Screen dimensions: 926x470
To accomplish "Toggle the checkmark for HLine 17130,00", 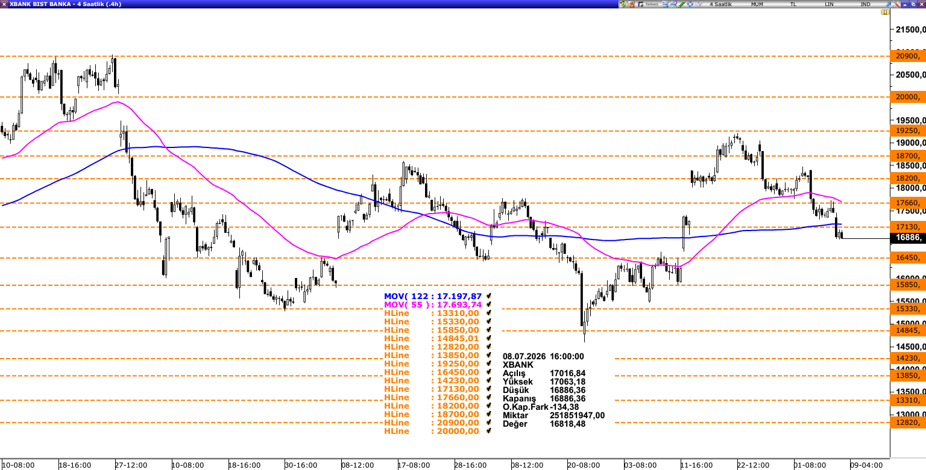I will click(489, 389).
